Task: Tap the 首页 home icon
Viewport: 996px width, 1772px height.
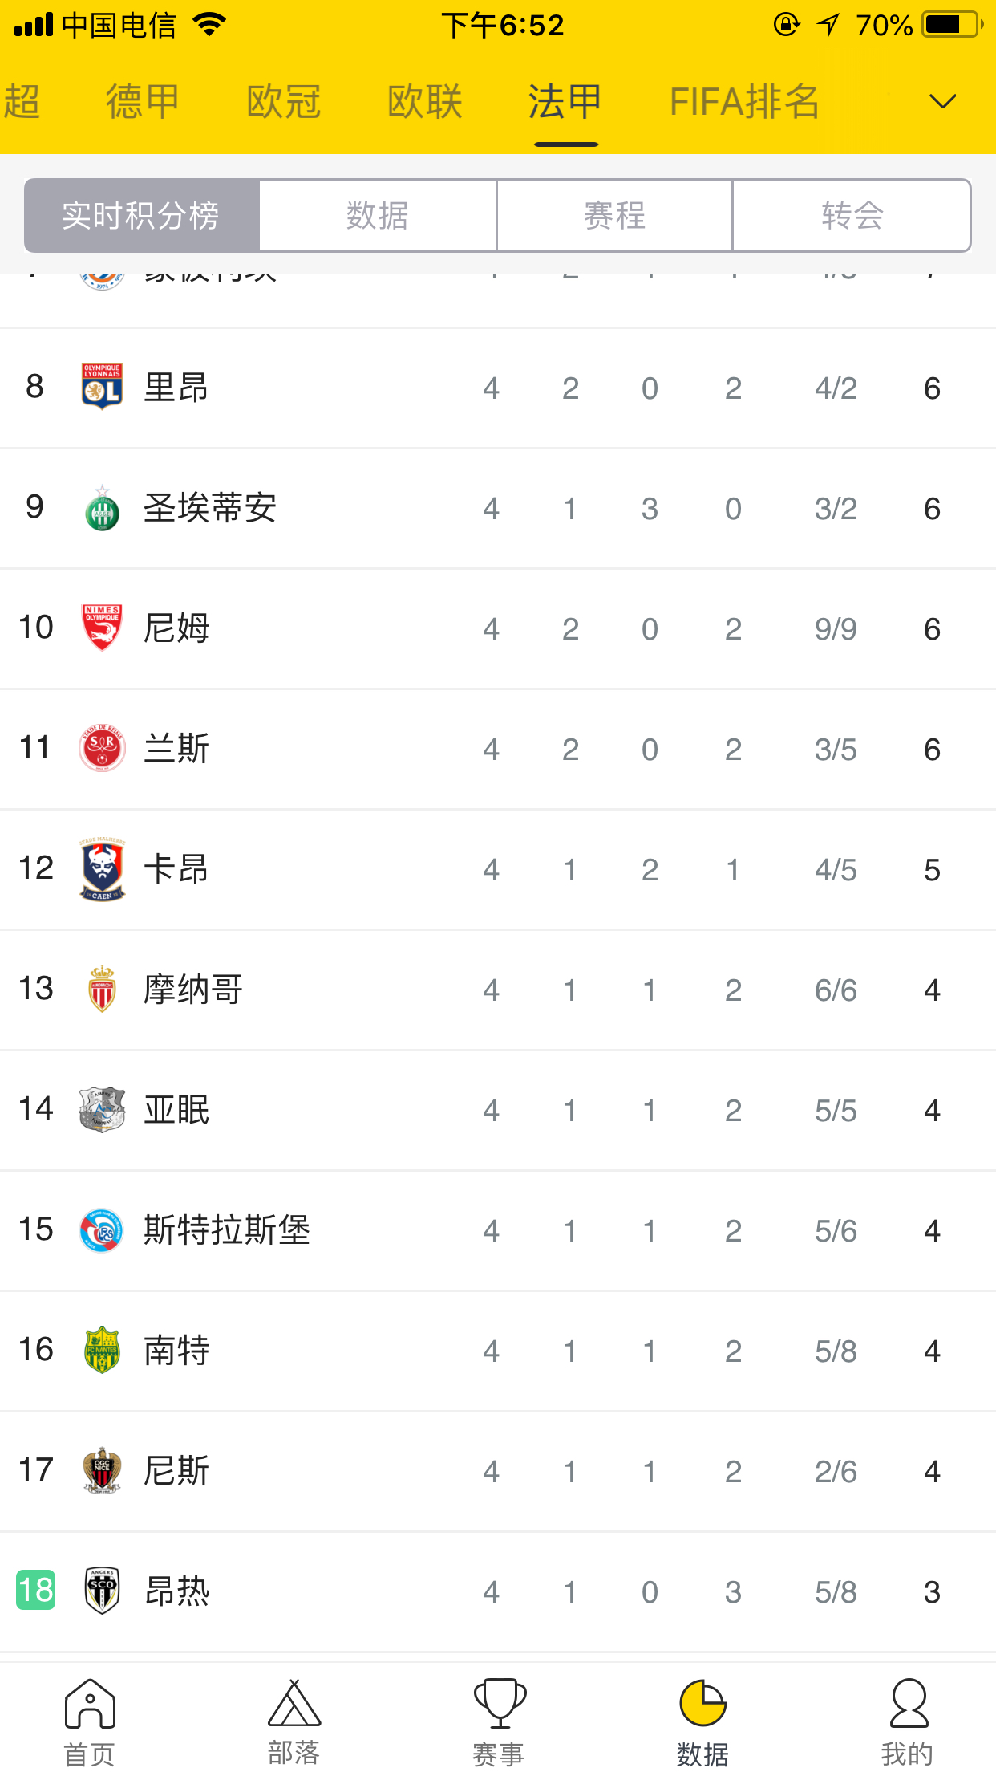Action: [x=90, y=1705]
